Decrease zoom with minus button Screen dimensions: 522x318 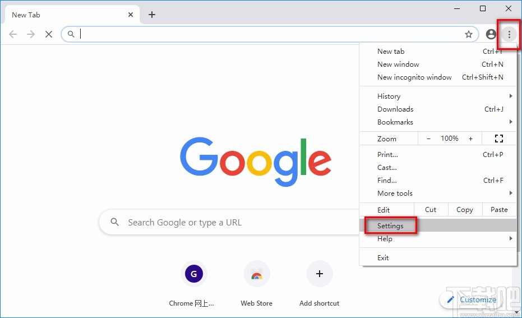point(429,139)
